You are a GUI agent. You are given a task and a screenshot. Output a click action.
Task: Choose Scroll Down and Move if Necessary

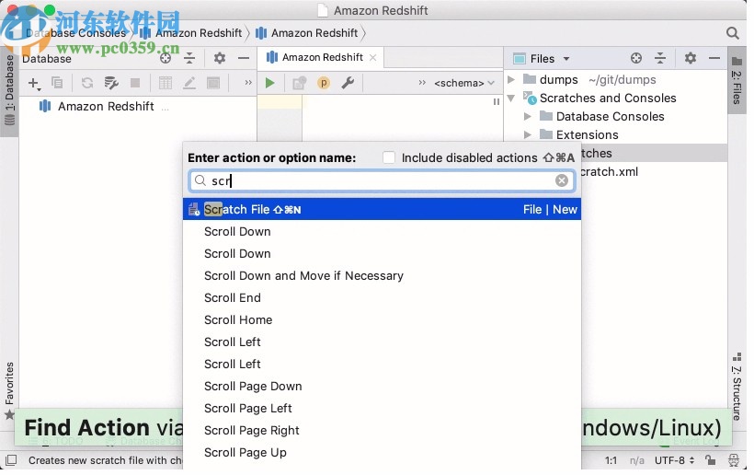(x=382, y=276)
